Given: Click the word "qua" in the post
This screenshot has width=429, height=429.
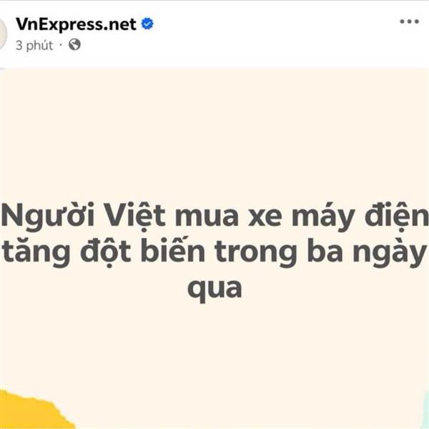Looking at the screenshot, I should pyautogui.click(x=214, y=289).
